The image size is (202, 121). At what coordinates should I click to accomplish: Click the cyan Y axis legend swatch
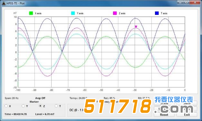[73, 13]
